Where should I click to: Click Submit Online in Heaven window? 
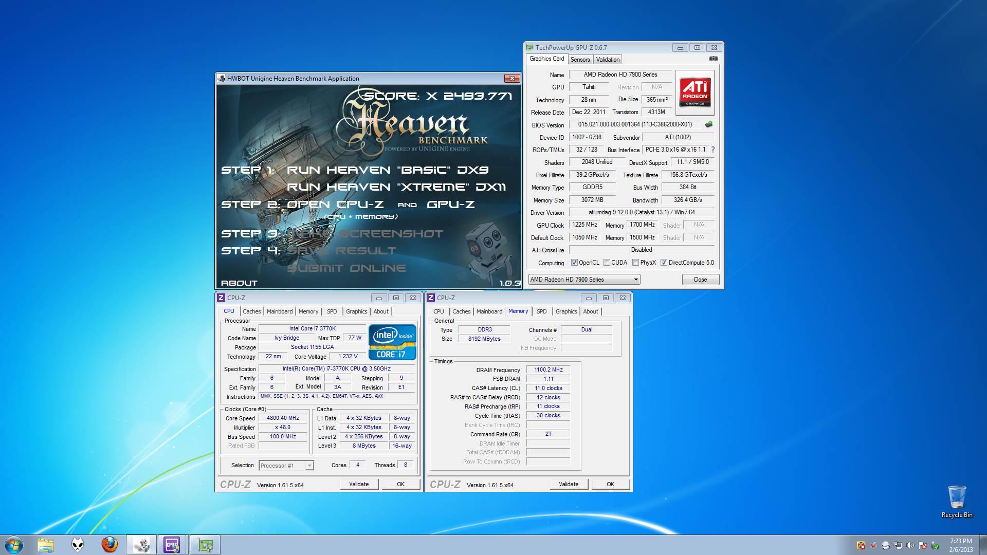(x=346, y=268)
